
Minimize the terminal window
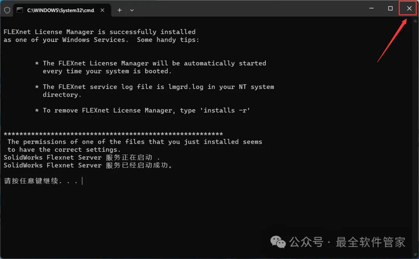click(371, 8)
